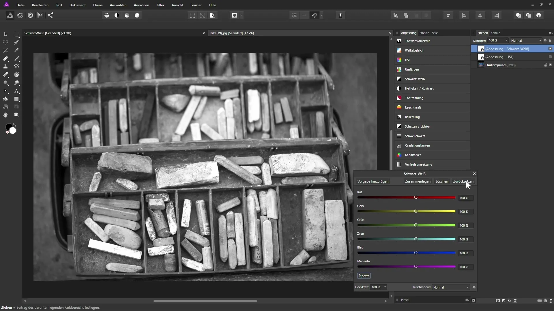Choose the freehand lasso selection tool
The width and height of the screenshot is (554, 311).
pos(5,42)
